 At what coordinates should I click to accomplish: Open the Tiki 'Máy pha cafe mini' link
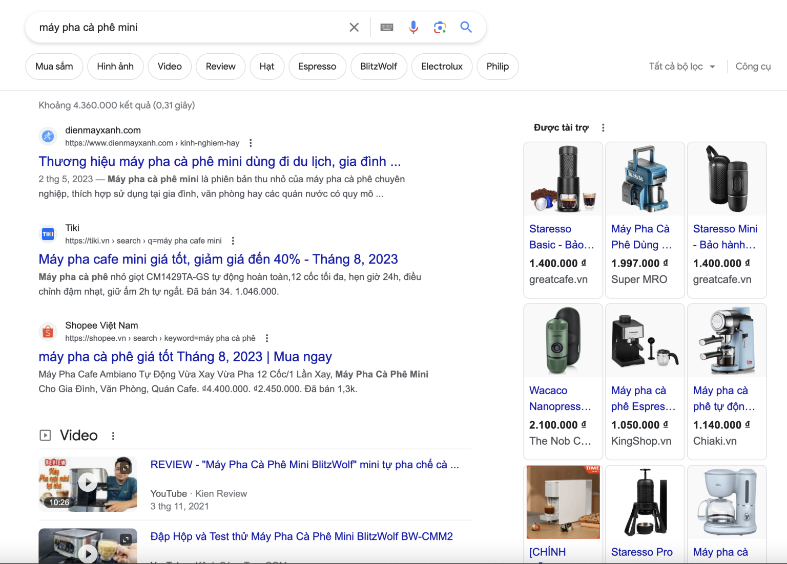tap(218, 259)
